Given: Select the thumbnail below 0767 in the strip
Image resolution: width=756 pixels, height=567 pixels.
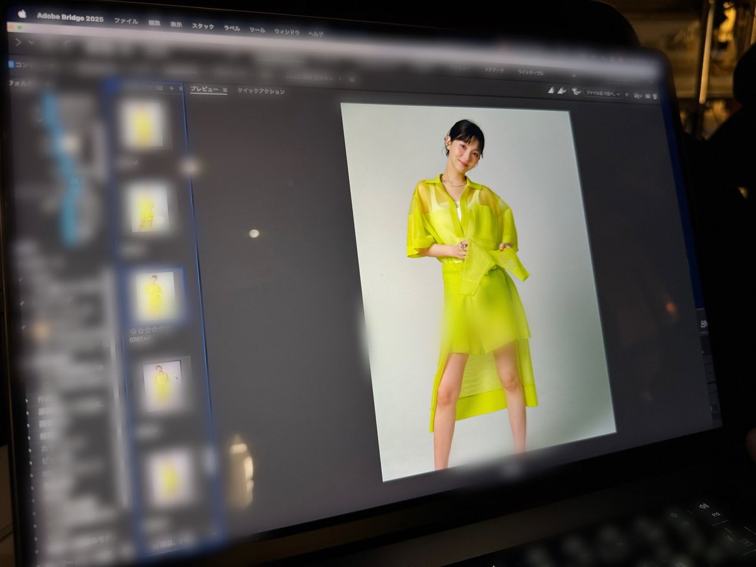Looking at the screenshot, I should pyautogui.click(x=163, y=386).
